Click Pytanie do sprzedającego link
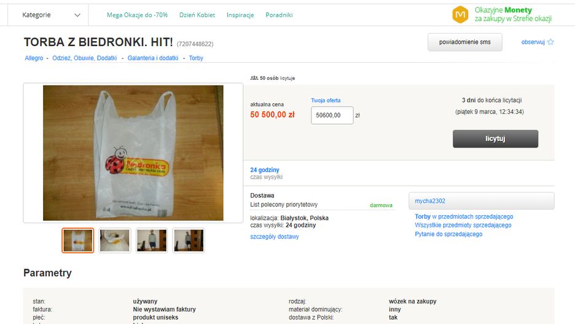This screenshot has width=575, height=324. pos(448,234)
